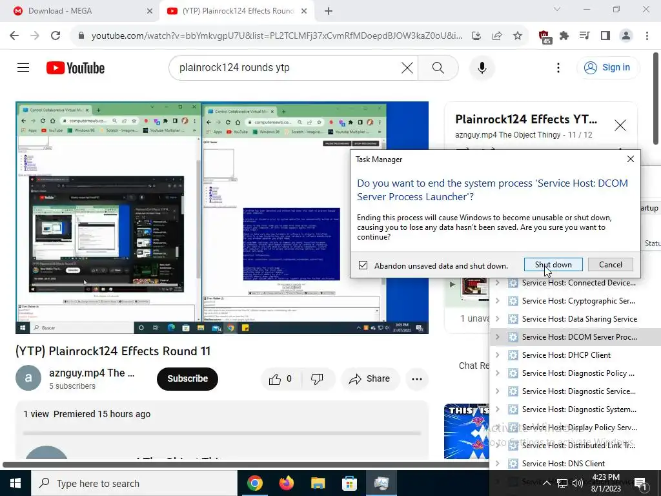Subscribe to the aznguy.mp4 channel
Viewport: 661px width, 496px height.
pos(188,378)
